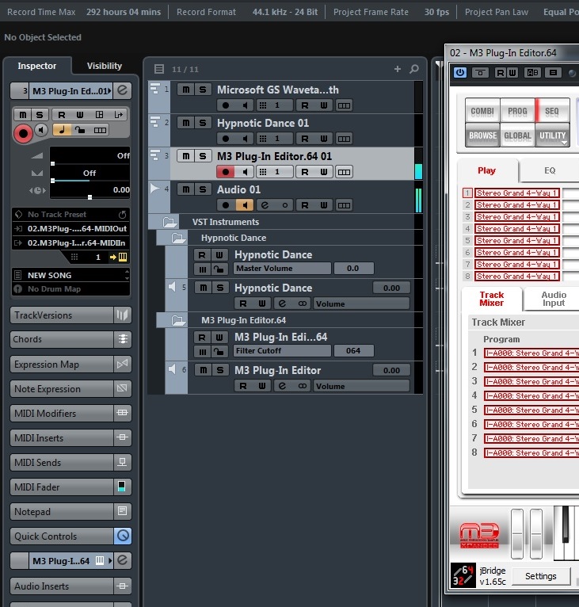The height and width of the screenshot is (607, 579).
Task: Toggle Input Transformer arrow icon in Inspector
Action: [119, 115]
